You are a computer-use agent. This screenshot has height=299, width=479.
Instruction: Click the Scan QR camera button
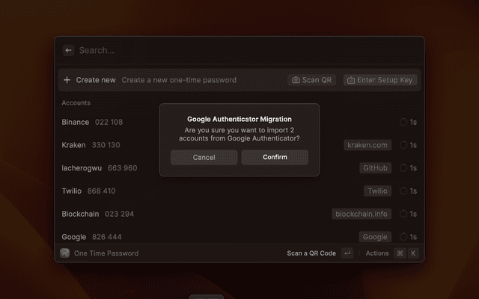(312, 80)
